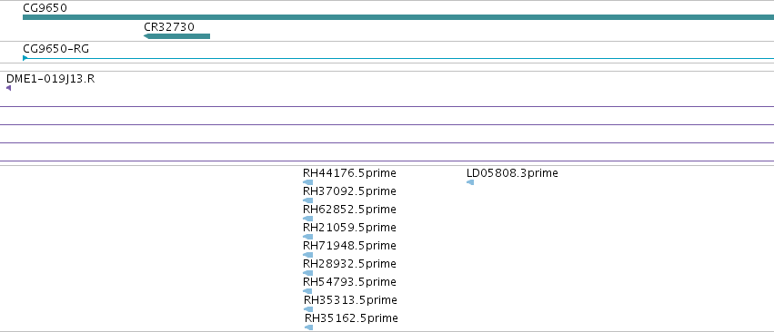The height and width of the screenshot is (332, 774).
Task: Click the topmost purple BAC line
Action: (x=387, y=106)
